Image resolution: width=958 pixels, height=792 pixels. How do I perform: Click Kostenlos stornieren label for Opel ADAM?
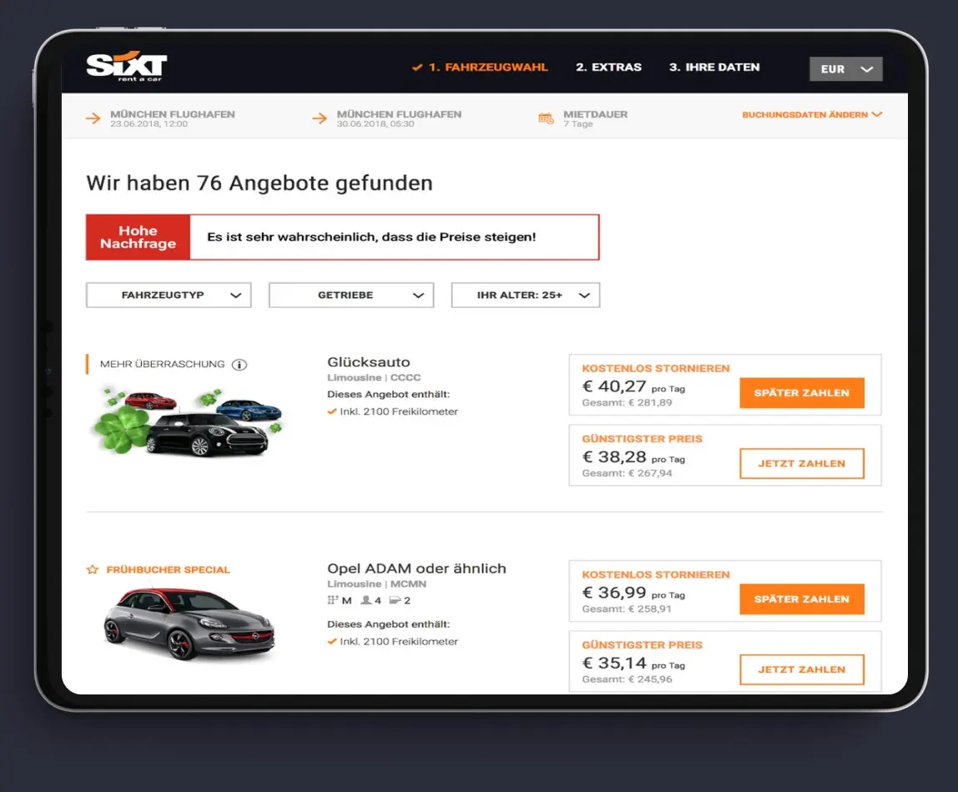point(656,574)
